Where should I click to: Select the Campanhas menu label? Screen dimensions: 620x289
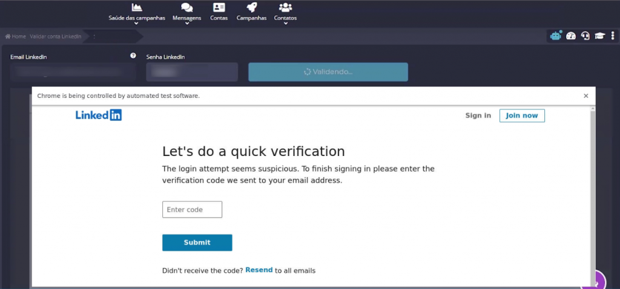tap(251, 18)
